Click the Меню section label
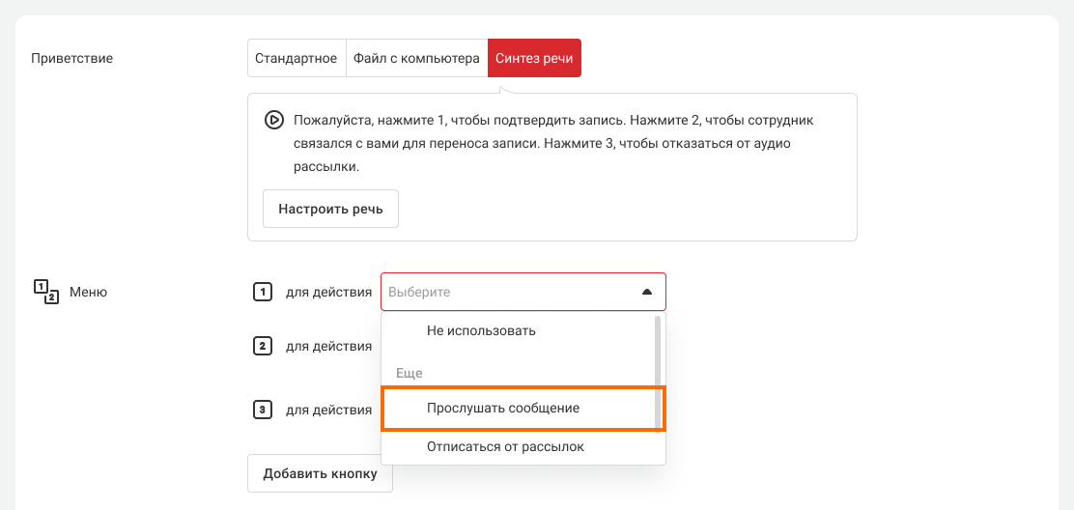The width and height of the screenshot is (1074, 510). point(89,292)
